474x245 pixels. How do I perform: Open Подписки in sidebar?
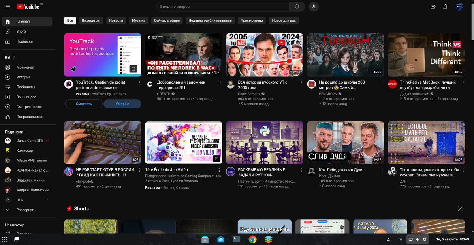tap(27, 41)
